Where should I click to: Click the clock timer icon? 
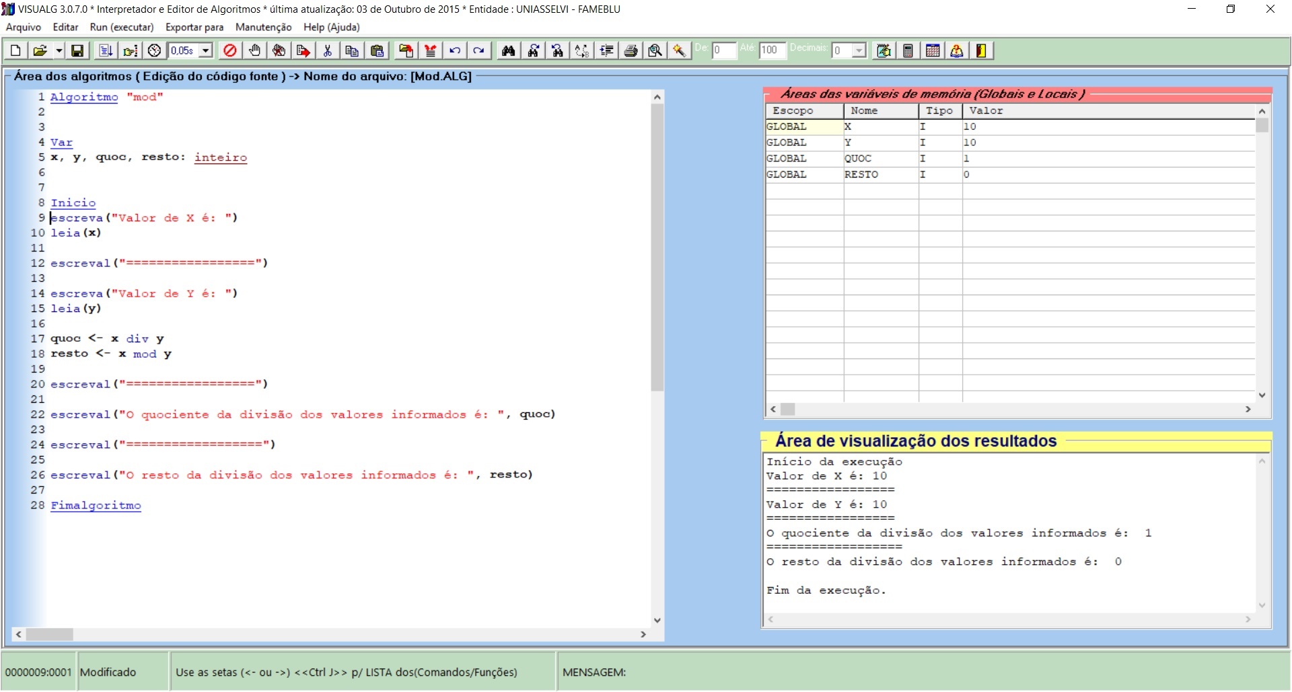[155, 50]
